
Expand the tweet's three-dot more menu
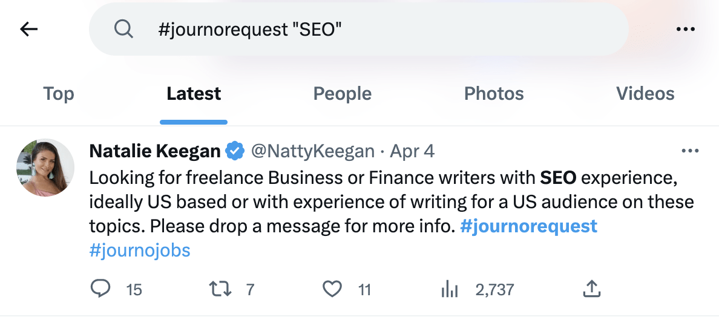point(690,151)
